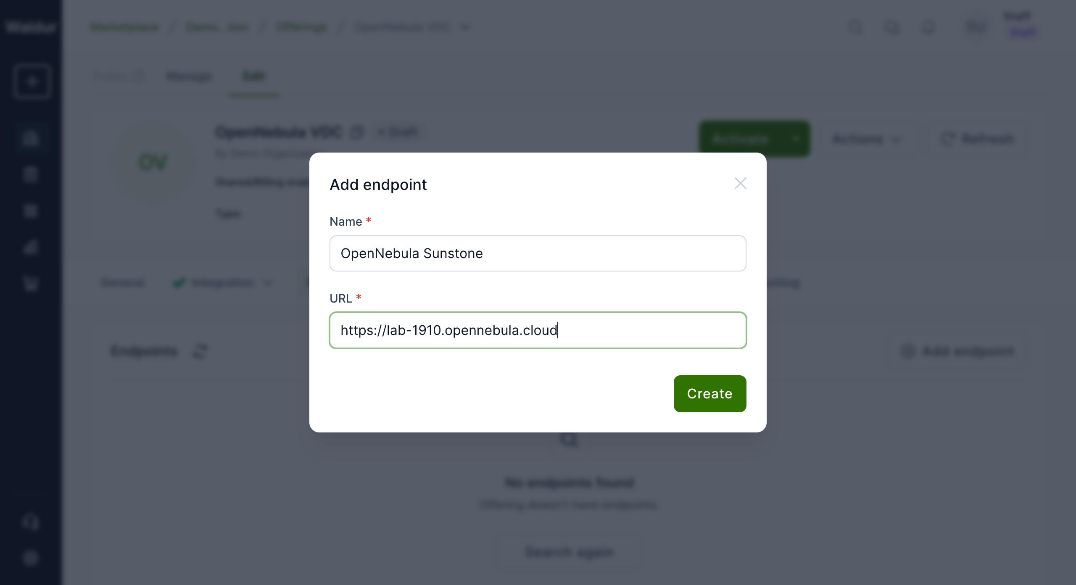Click the Search again button

(570, 551)
